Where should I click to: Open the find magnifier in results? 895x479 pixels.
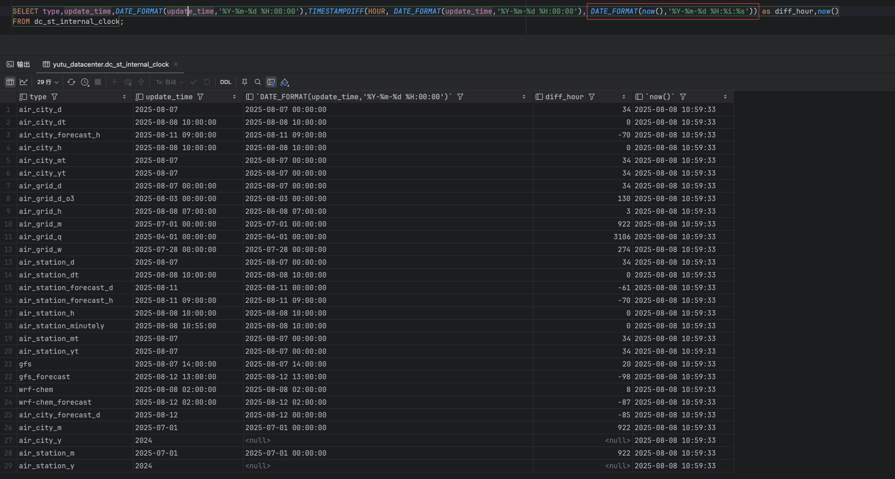click(258, 82)
